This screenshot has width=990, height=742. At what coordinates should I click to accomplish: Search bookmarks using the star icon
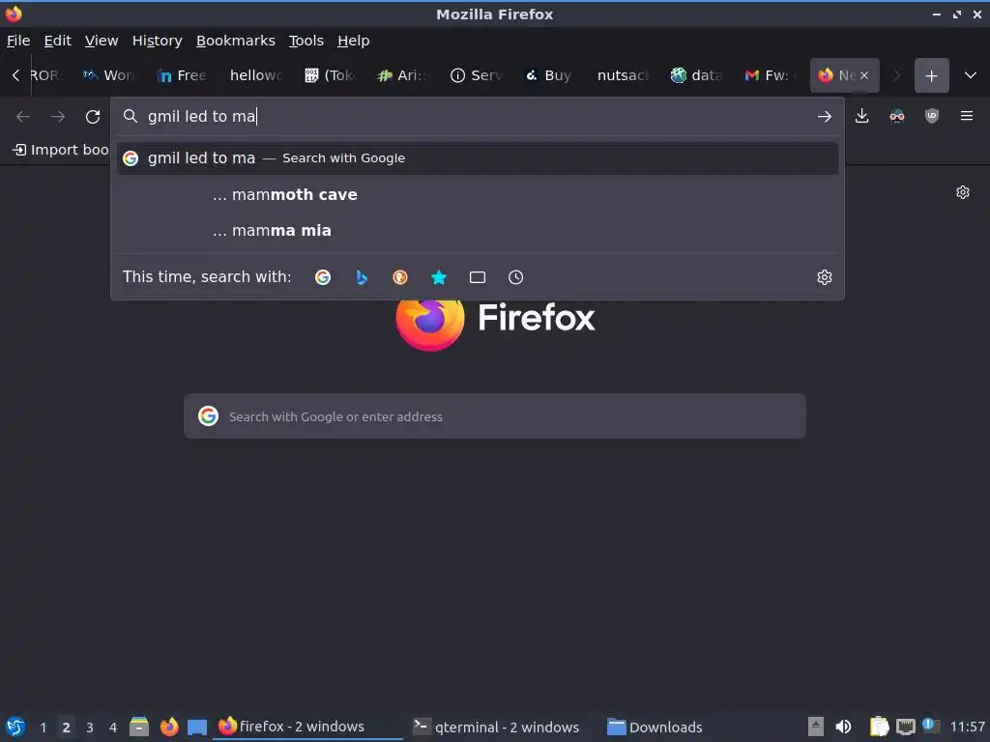click(x=439, y=277)
